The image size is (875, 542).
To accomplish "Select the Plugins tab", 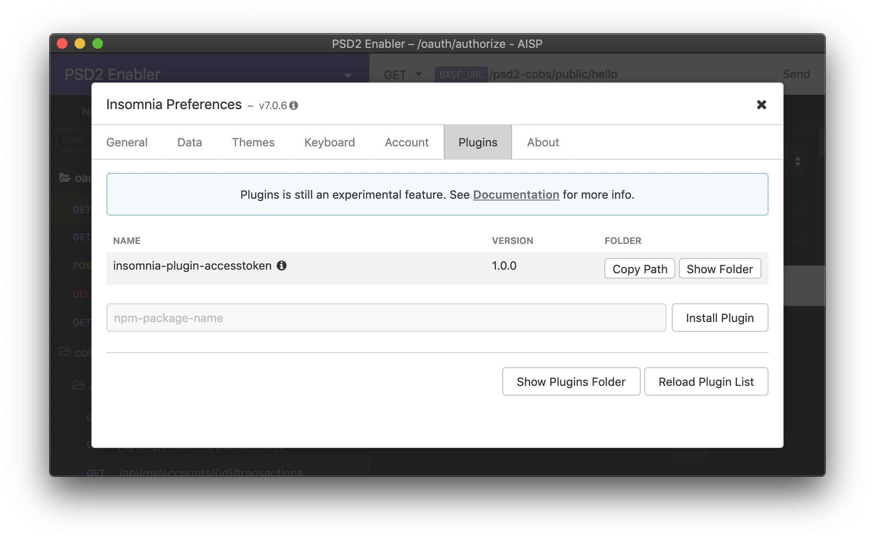I will click(x=478, y=142).
